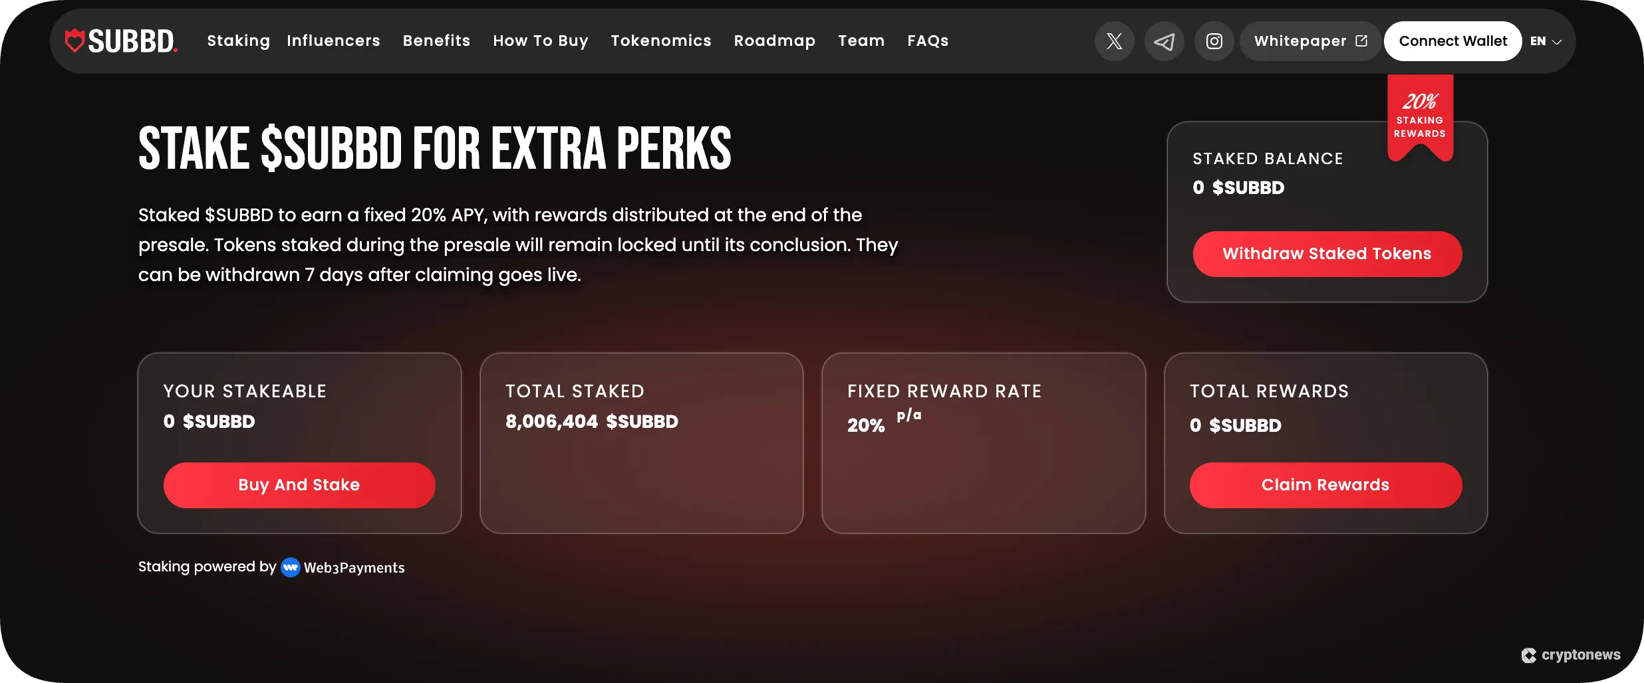Navigate to the Influencers section
The image size is (1644, 683).
pos(333,41)
